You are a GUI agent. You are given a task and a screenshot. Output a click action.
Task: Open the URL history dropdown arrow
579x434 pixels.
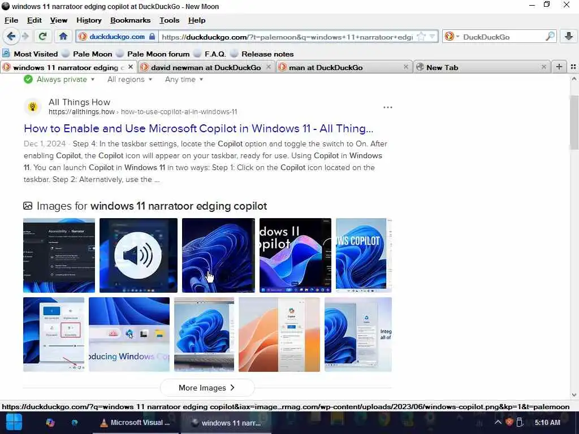pyautogui.click(x=433, y=37)
